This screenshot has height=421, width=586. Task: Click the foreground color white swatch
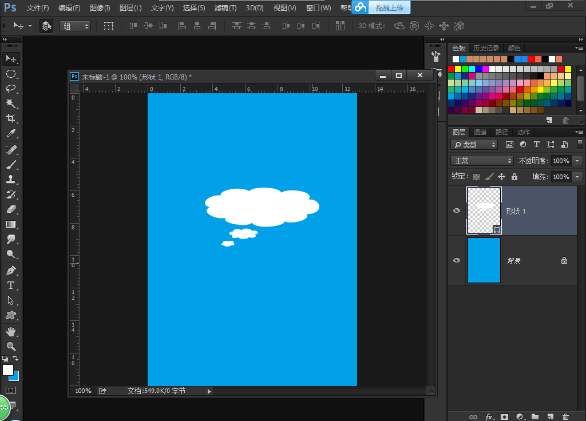(x=7, y=370)
